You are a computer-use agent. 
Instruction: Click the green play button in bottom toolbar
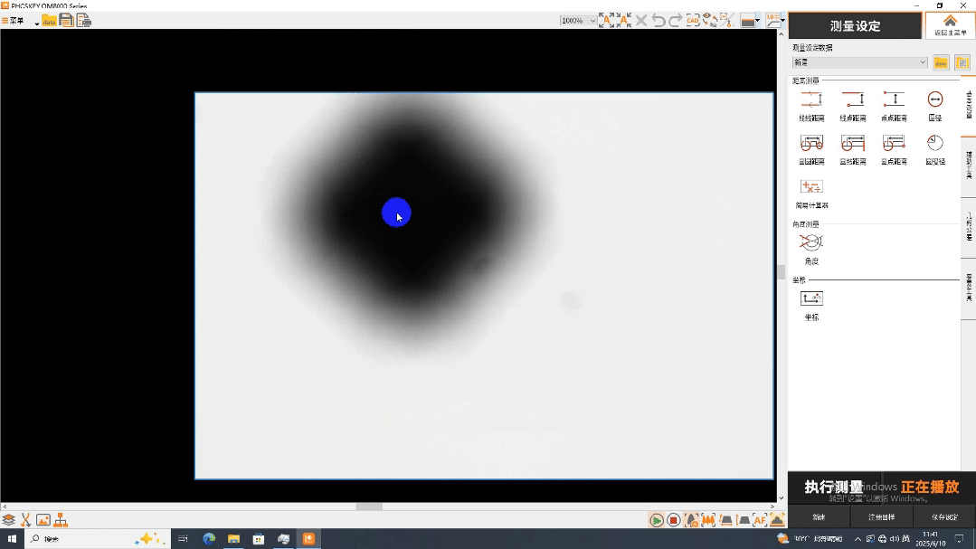656,520
